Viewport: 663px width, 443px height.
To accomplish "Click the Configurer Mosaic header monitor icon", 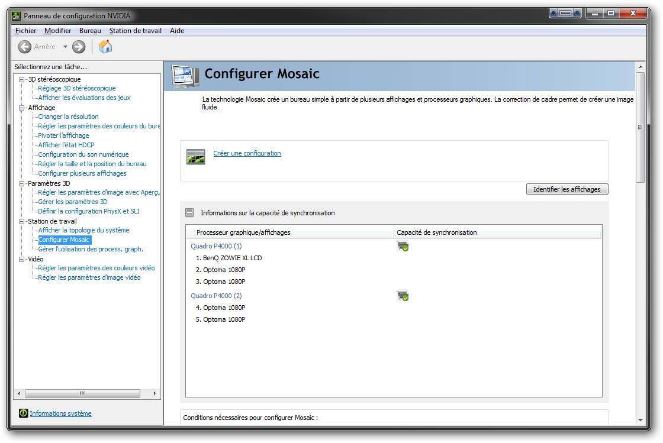I will [185, 75].
